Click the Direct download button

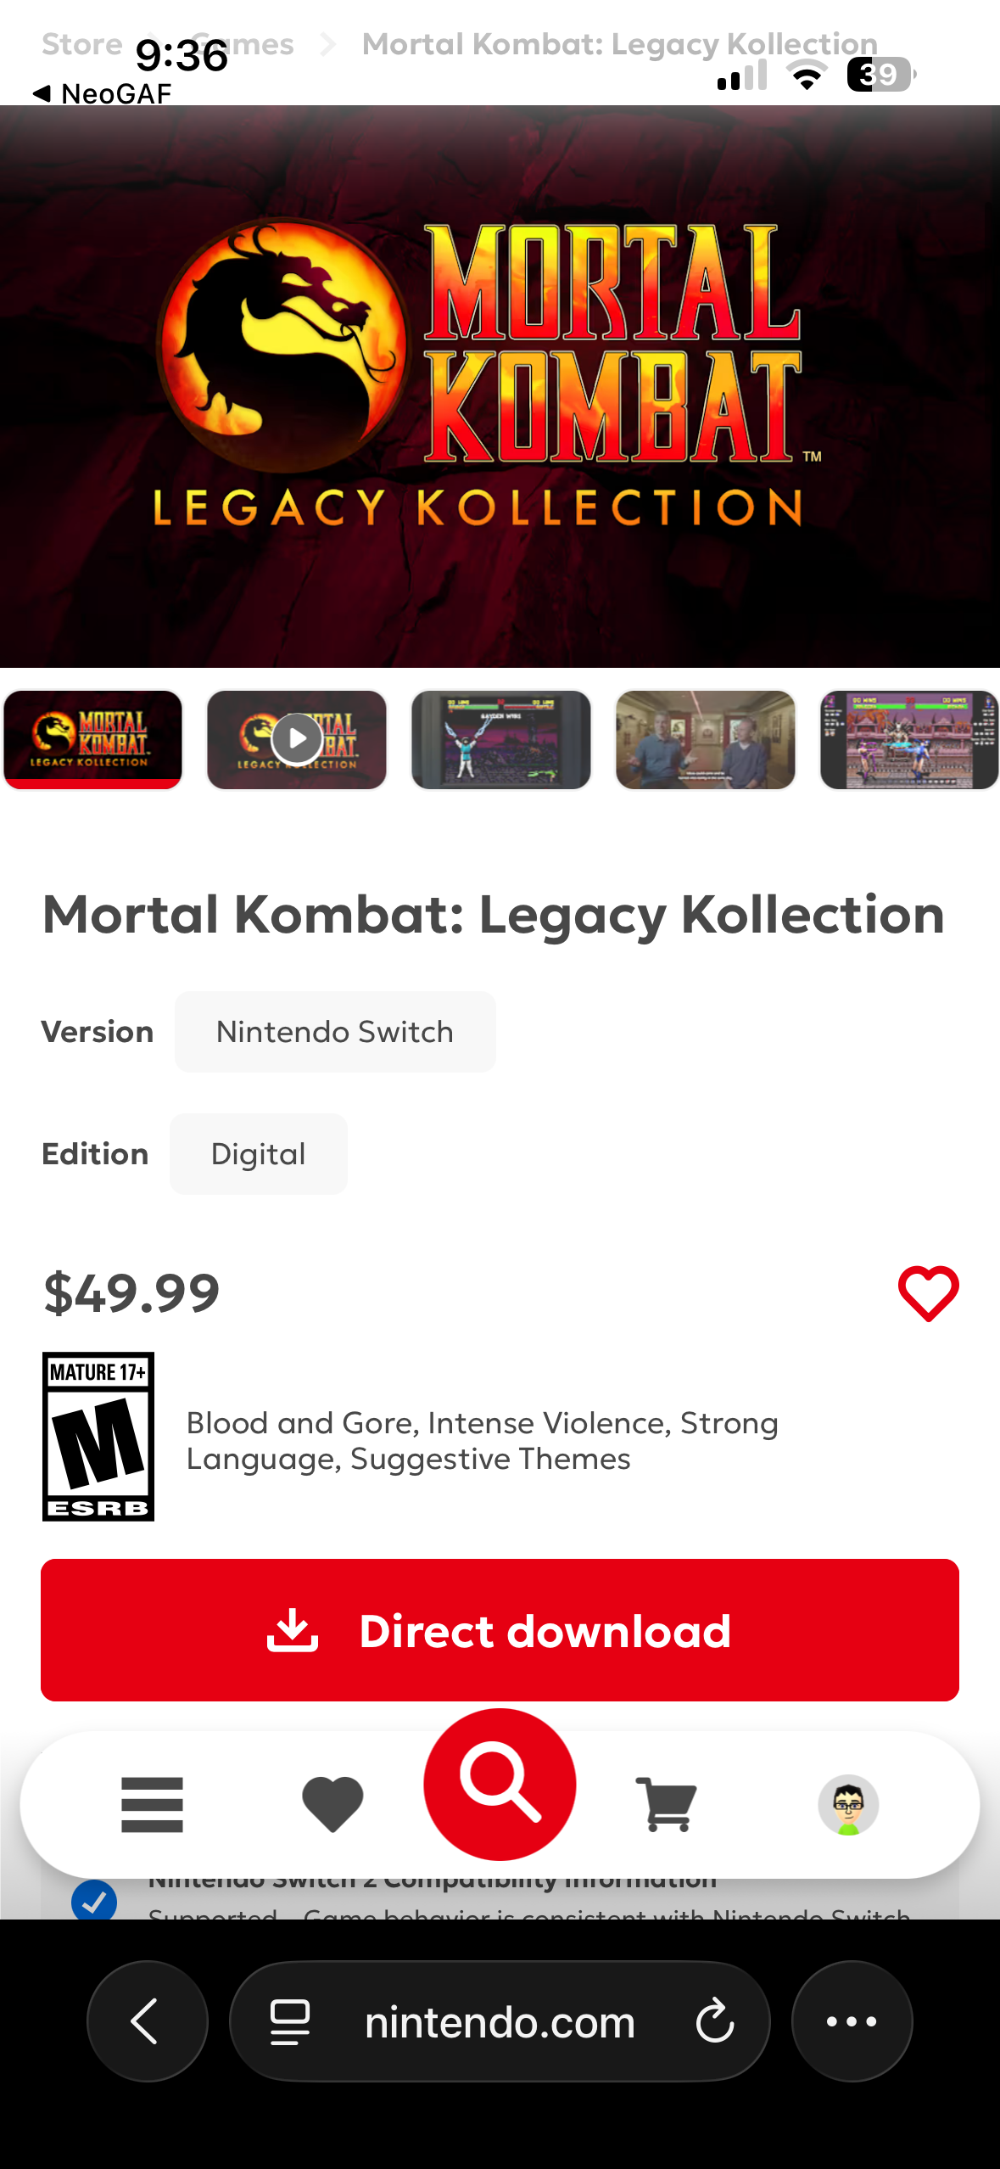pos(500,1630)
